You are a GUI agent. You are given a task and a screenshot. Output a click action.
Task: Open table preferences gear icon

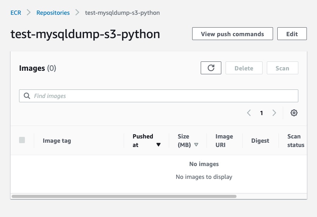294,113
